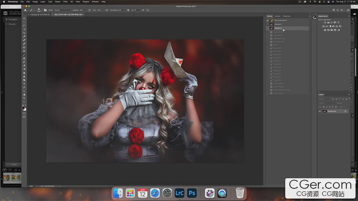The height and width of the screenshot is (201, 358).
Task: Open Safari from the Dock
Action: point(155,193)
